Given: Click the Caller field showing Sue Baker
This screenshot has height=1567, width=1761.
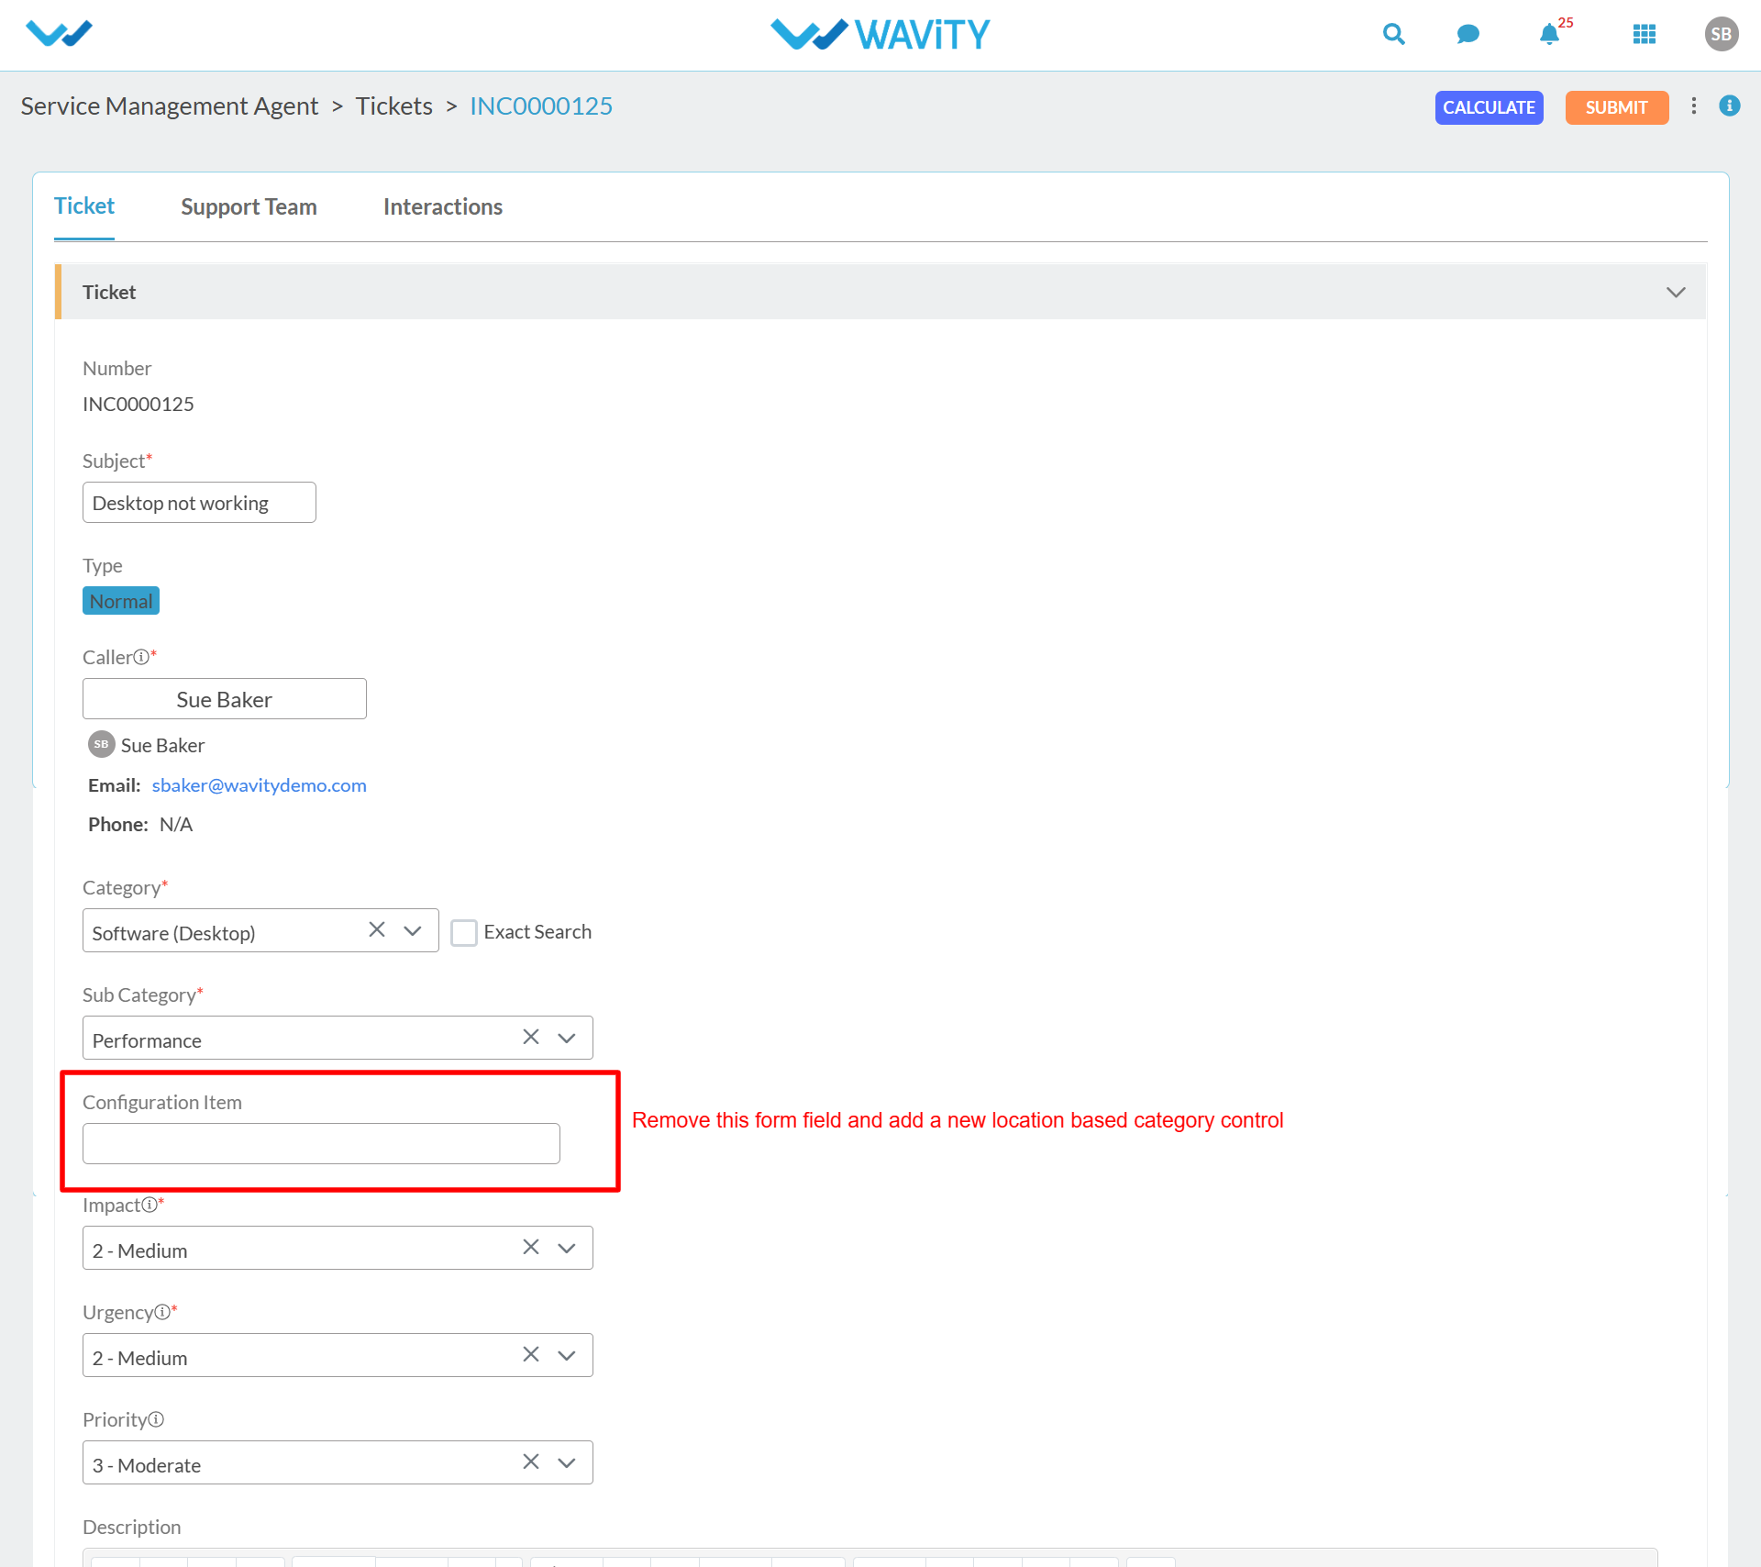Looking at the screenshot, I should coord(225,699).
